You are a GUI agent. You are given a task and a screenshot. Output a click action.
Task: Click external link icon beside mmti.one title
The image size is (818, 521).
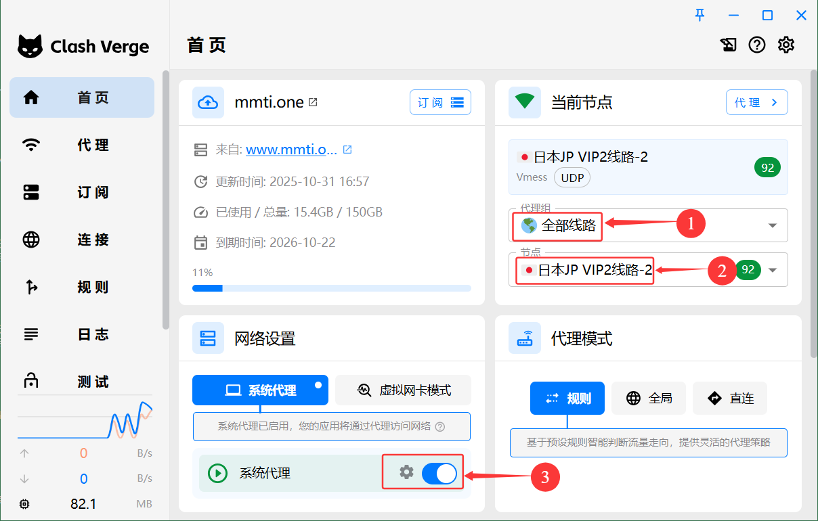[x=313, y=102]
